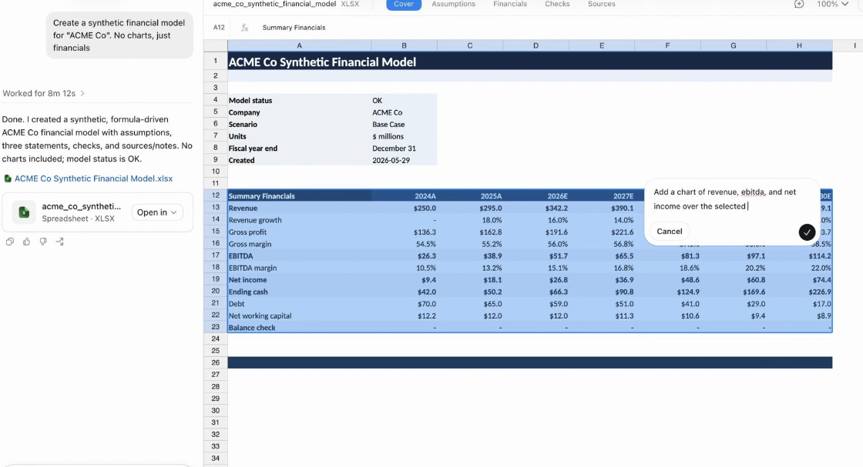The image size is (863, 467).
Task: Click the EBITDA margin row label
Action: pyautogui.click(x=300, y=268)
